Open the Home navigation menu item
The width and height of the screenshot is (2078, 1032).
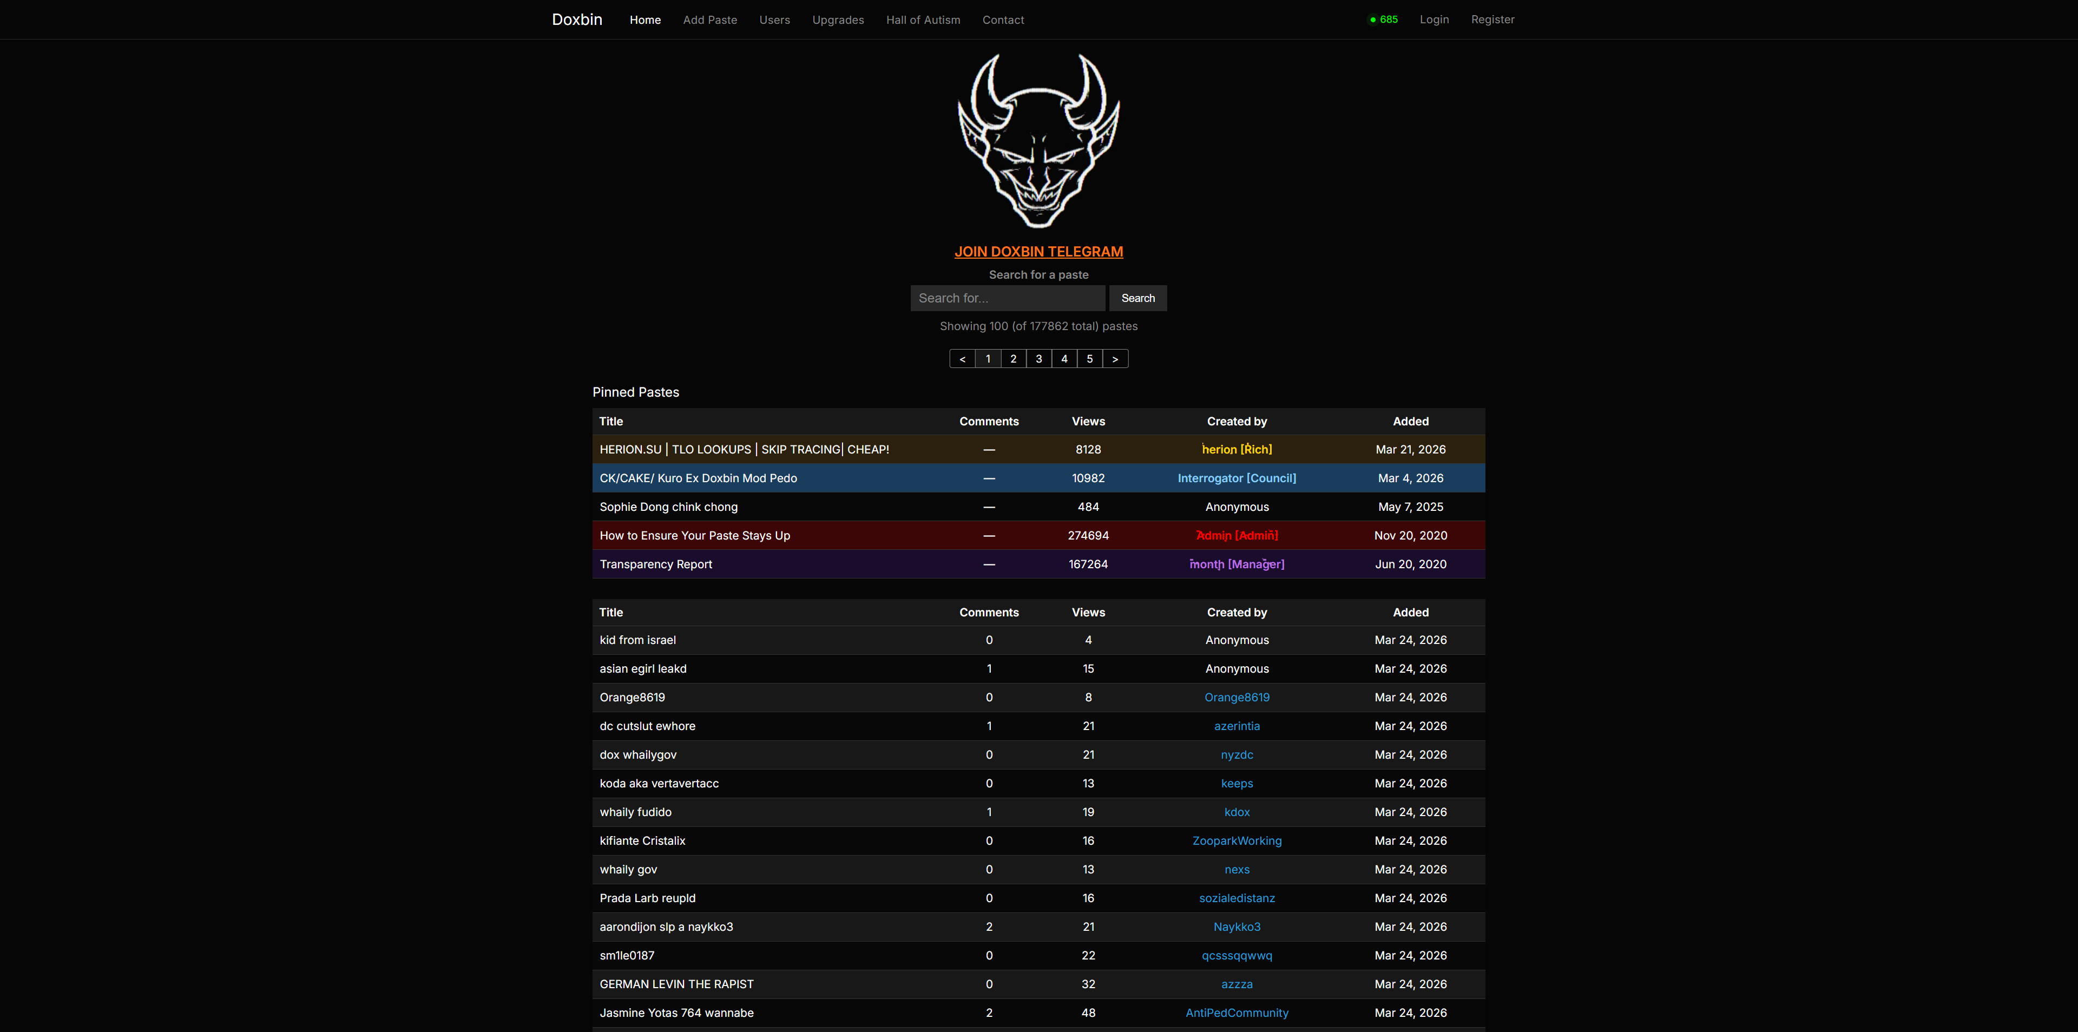click(645, 19)
